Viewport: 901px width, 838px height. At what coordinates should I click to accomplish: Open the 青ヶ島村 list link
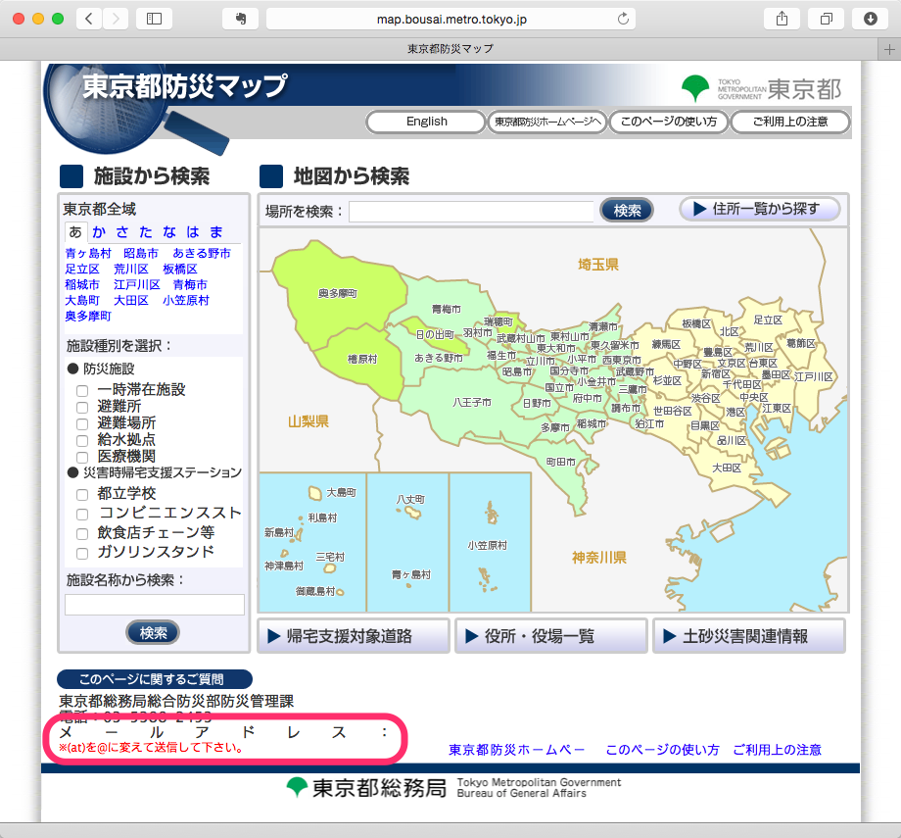coord(88,253)
